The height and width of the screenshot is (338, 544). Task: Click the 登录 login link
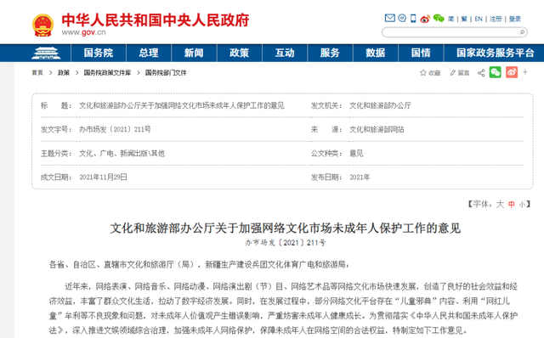coord(515,19)
